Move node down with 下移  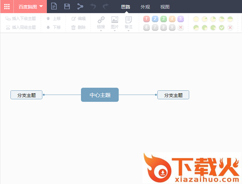point(53,27)
